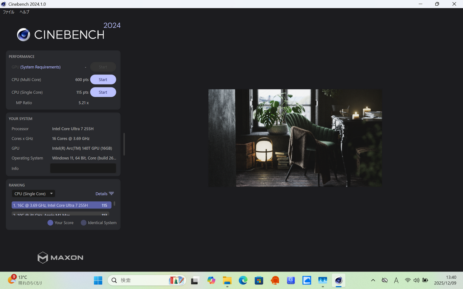
Task: Open Microsoft Store from the taskbar
Action: tap(259, 281)
